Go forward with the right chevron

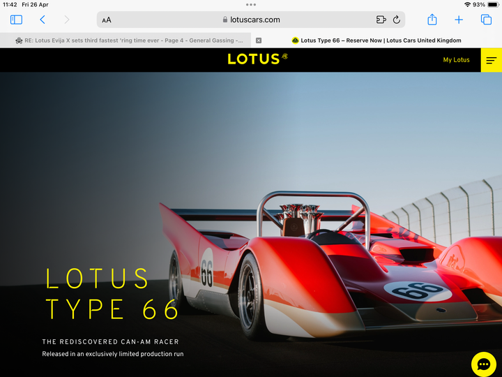[x=67, y=20]
